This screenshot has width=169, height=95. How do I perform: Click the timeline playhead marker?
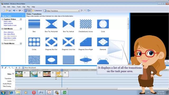62,70
